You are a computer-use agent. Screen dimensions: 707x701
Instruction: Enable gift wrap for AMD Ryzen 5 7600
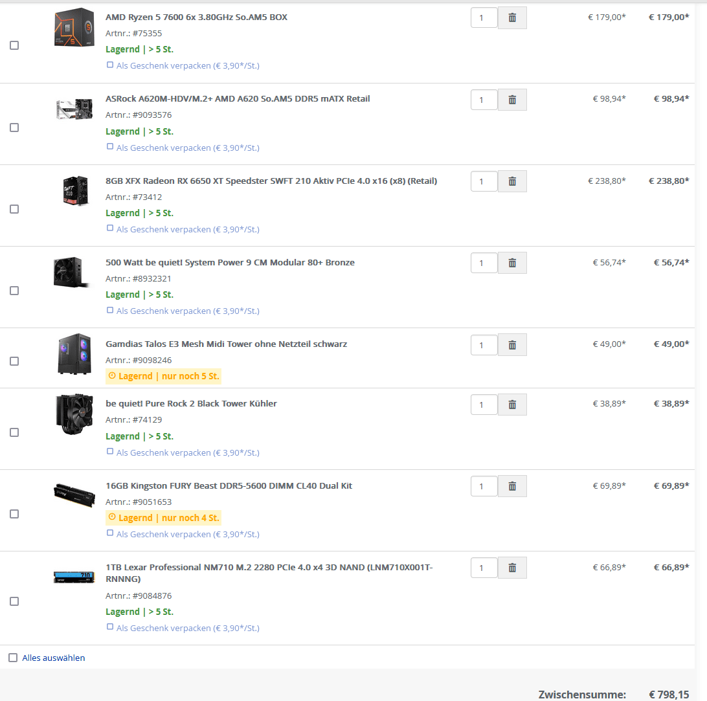[110, 65]
